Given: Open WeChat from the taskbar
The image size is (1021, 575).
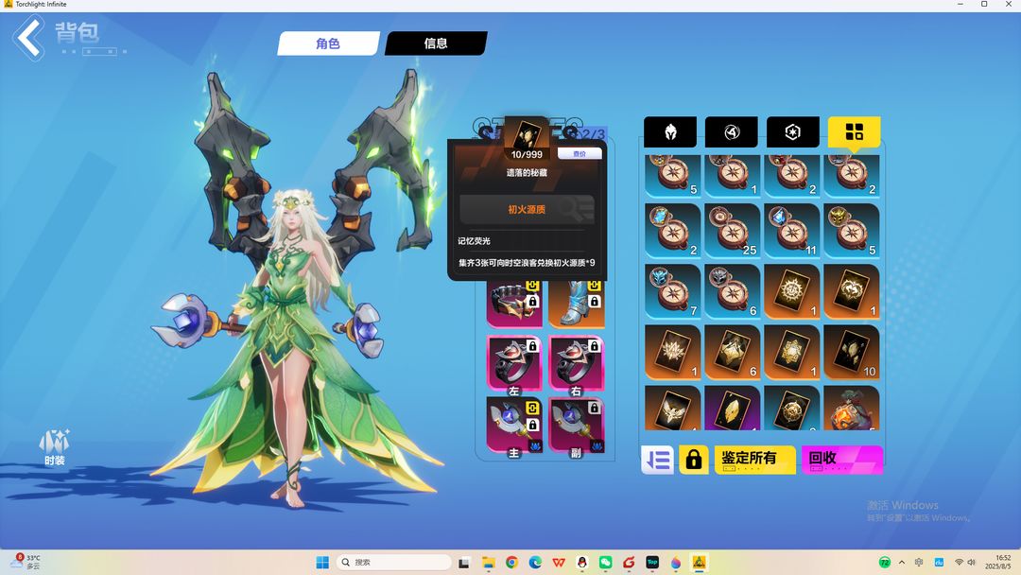Looking at the screenshot, I should (606, 562).
